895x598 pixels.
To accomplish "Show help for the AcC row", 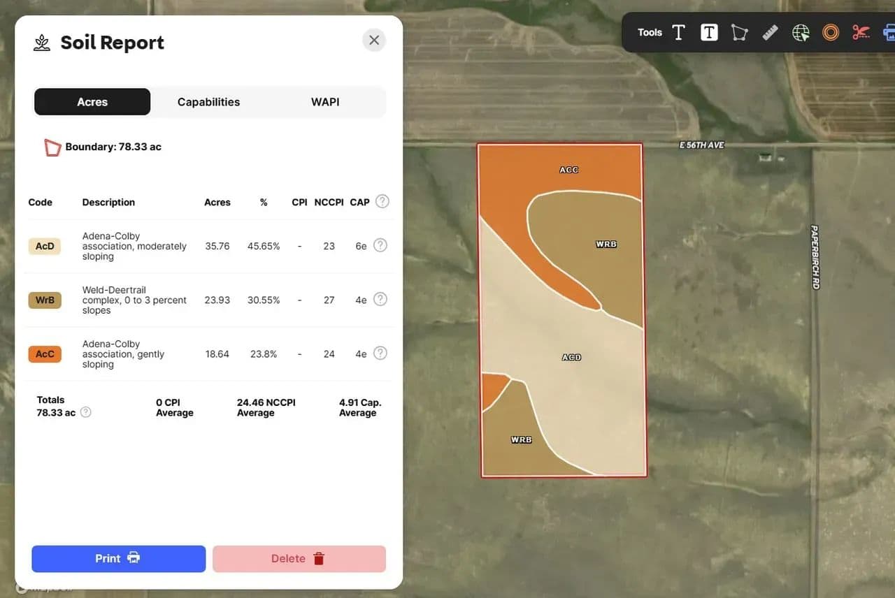I will [380, 353].
